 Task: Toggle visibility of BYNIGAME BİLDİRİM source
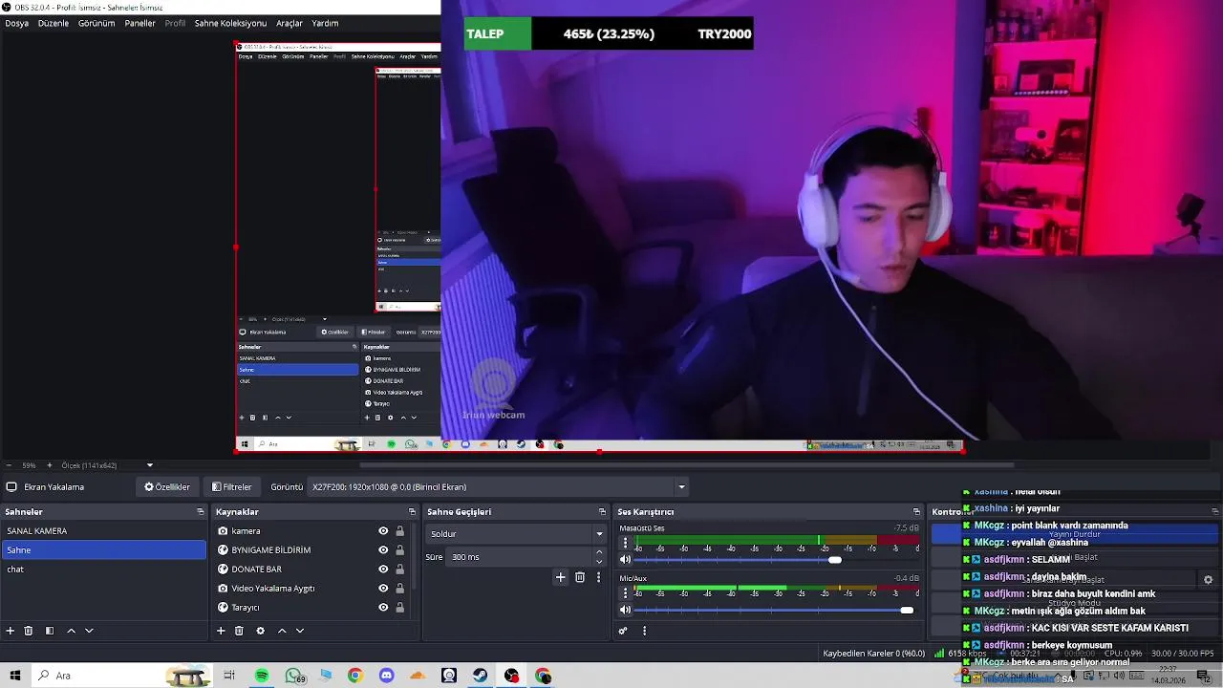pos(383,550)
